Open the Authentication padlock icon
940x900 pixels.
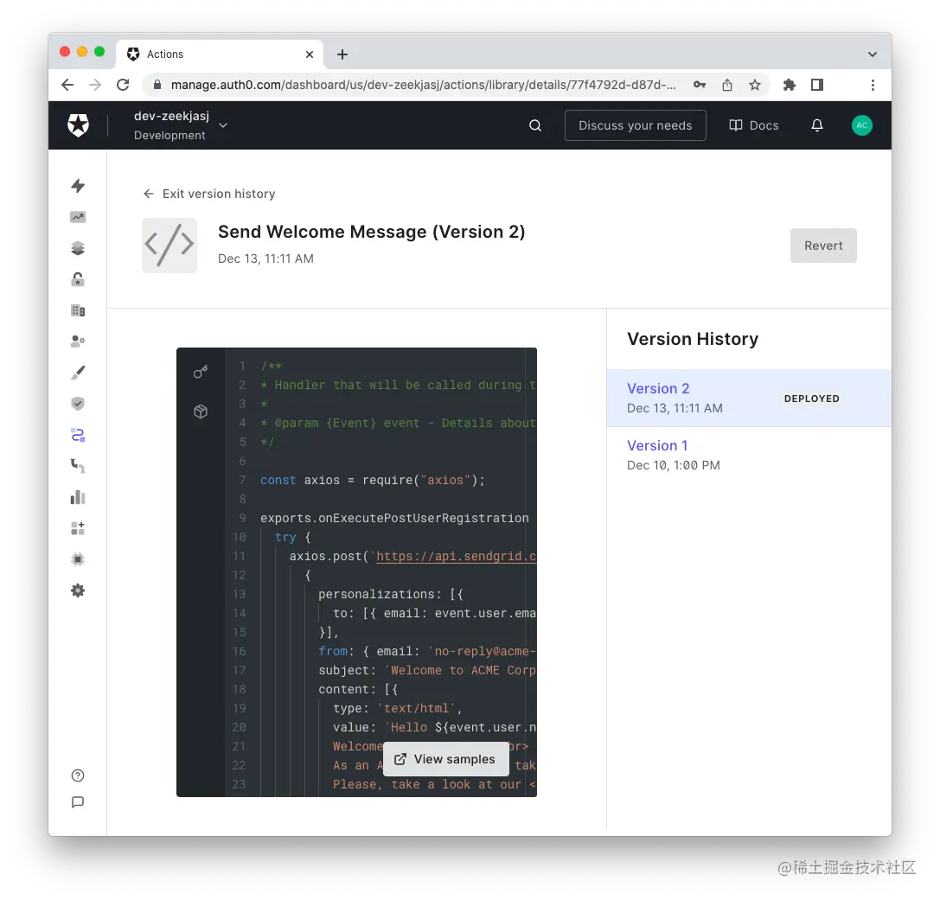pos(78,279)
